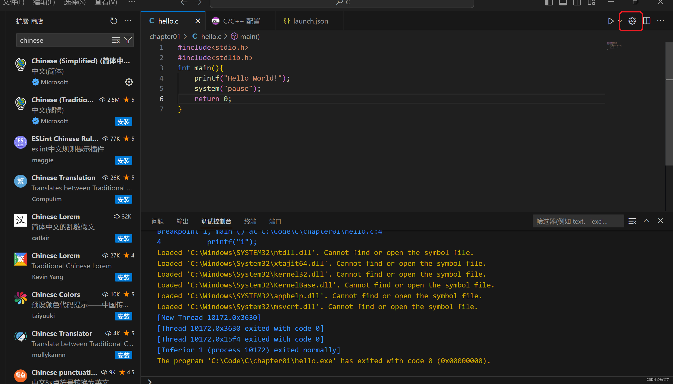The height and width of the screenshot is (384, 673).
Task: Install Chinese Lorem by Kevin Yang
Action: (x=124, y=277)
